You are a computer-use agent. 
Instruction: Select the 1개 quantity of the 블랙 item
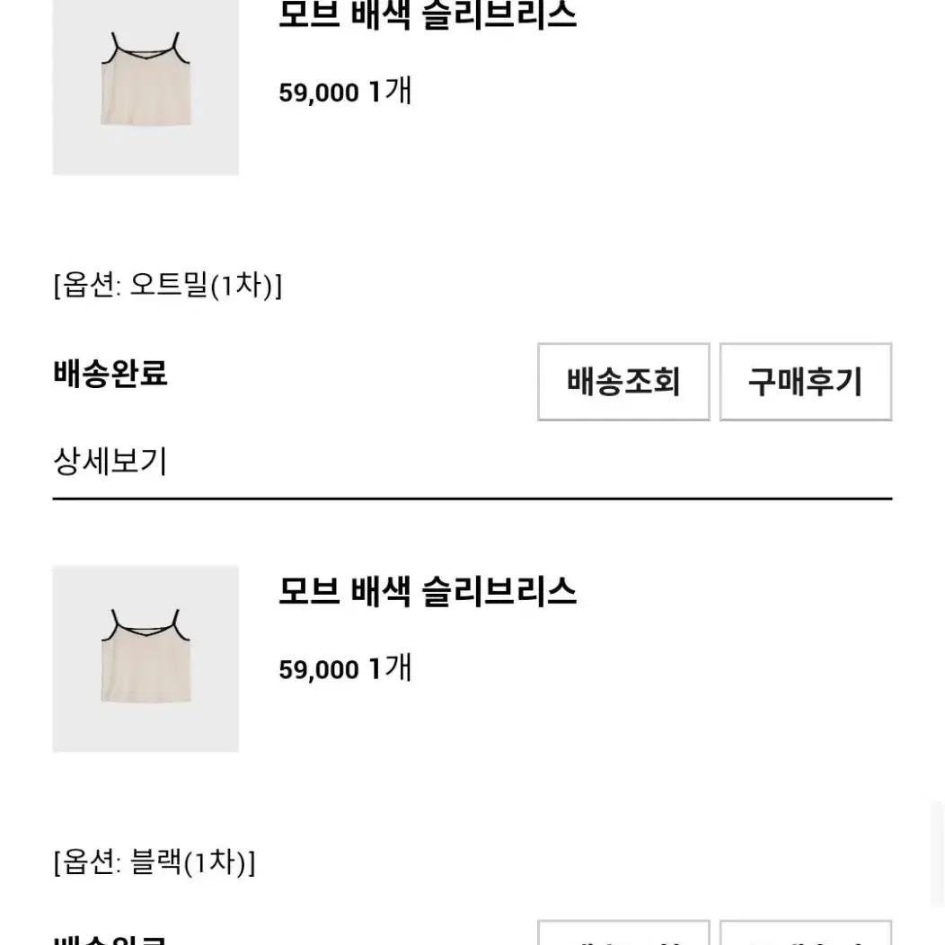[390, 667]
